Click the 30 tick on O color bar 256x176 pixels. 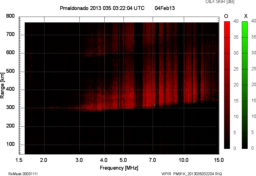(236, 53)
